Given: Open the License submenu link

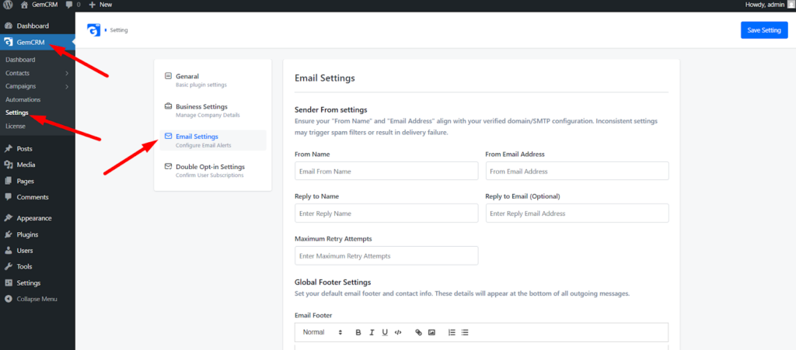Looking at the screenshot, I should (x=16, y=126).
